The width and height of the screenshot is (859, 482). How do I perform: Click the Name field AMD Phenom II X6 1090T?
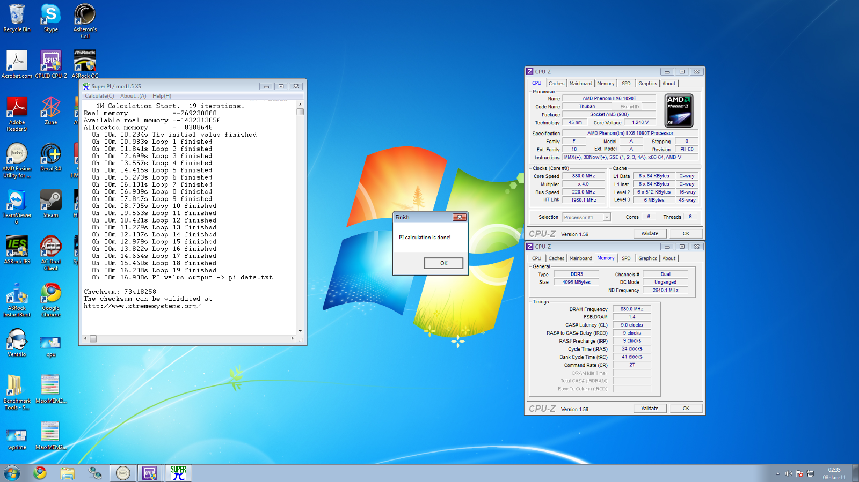[609, 98]
